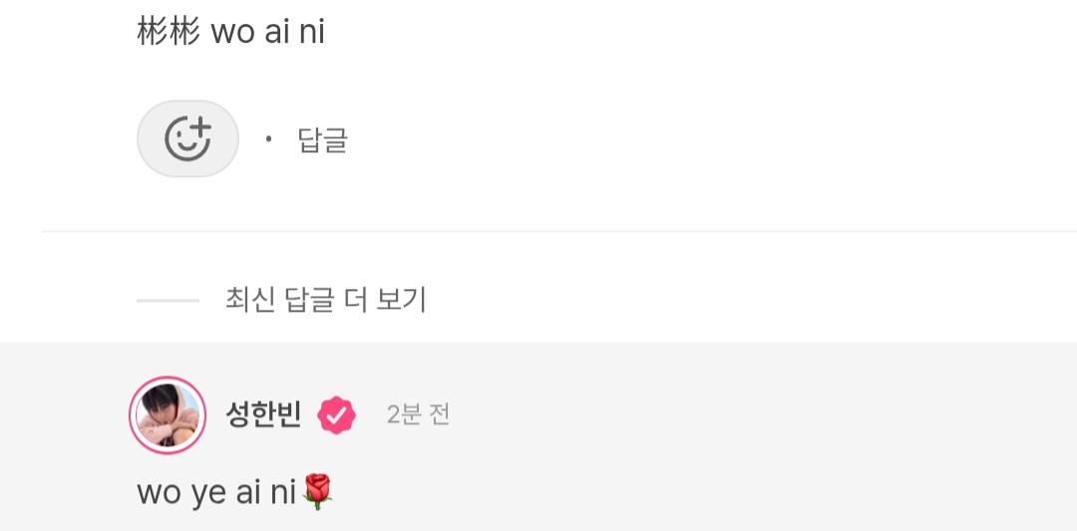Click the plus sign on reaction button
The image size is (1077, 531).
coord(199,127)
